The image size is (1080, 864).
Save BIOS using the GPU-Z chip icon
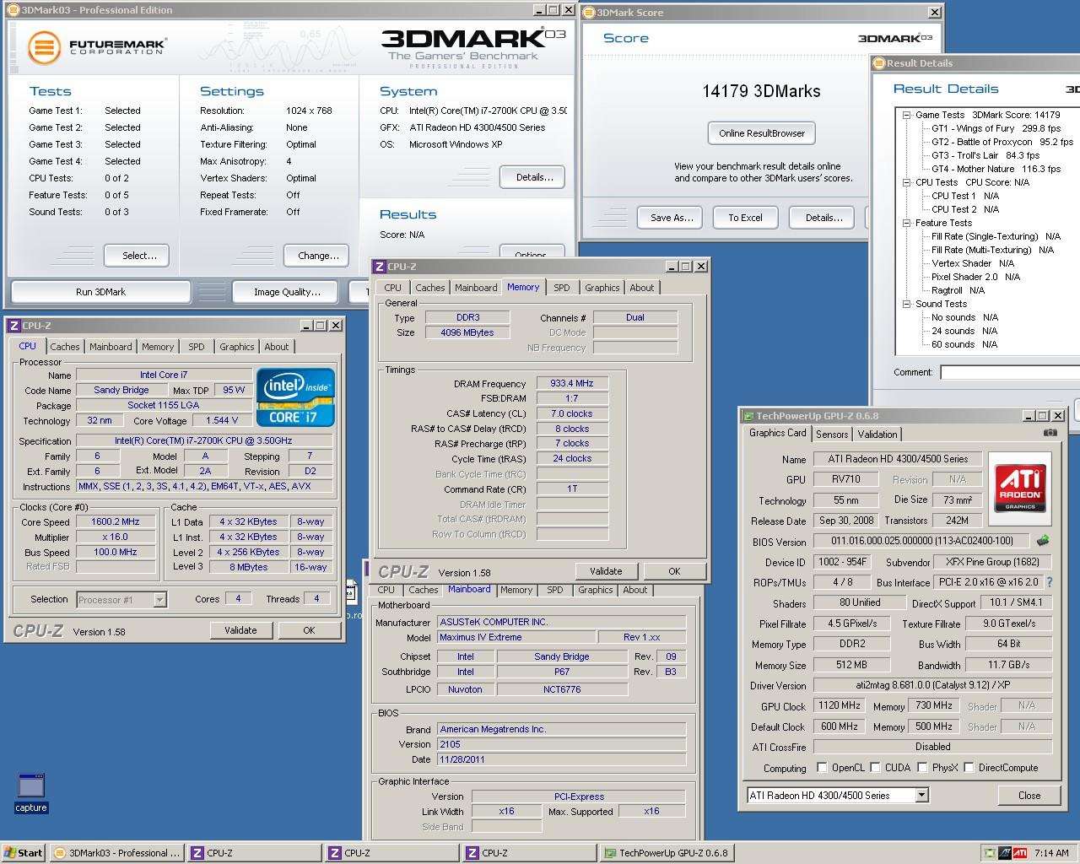pos(1043,541)
